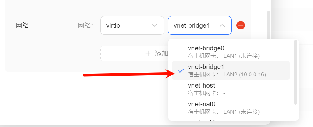Select vnet-bridge0 from the list
The image size is (313, 127).
click(x=230, y=52)
